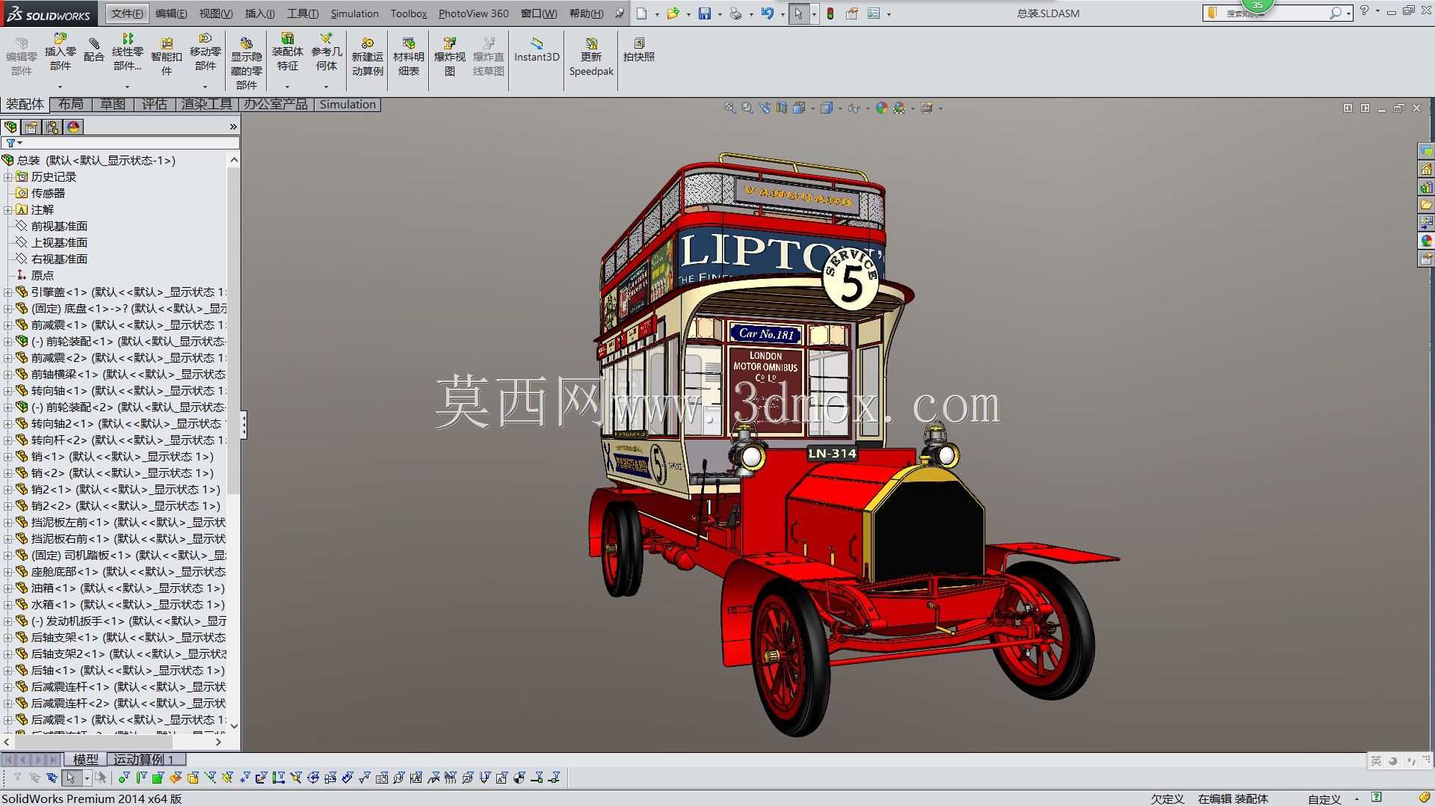Switch to the 草图 tab
The image size is (1435, 806).
113,105
